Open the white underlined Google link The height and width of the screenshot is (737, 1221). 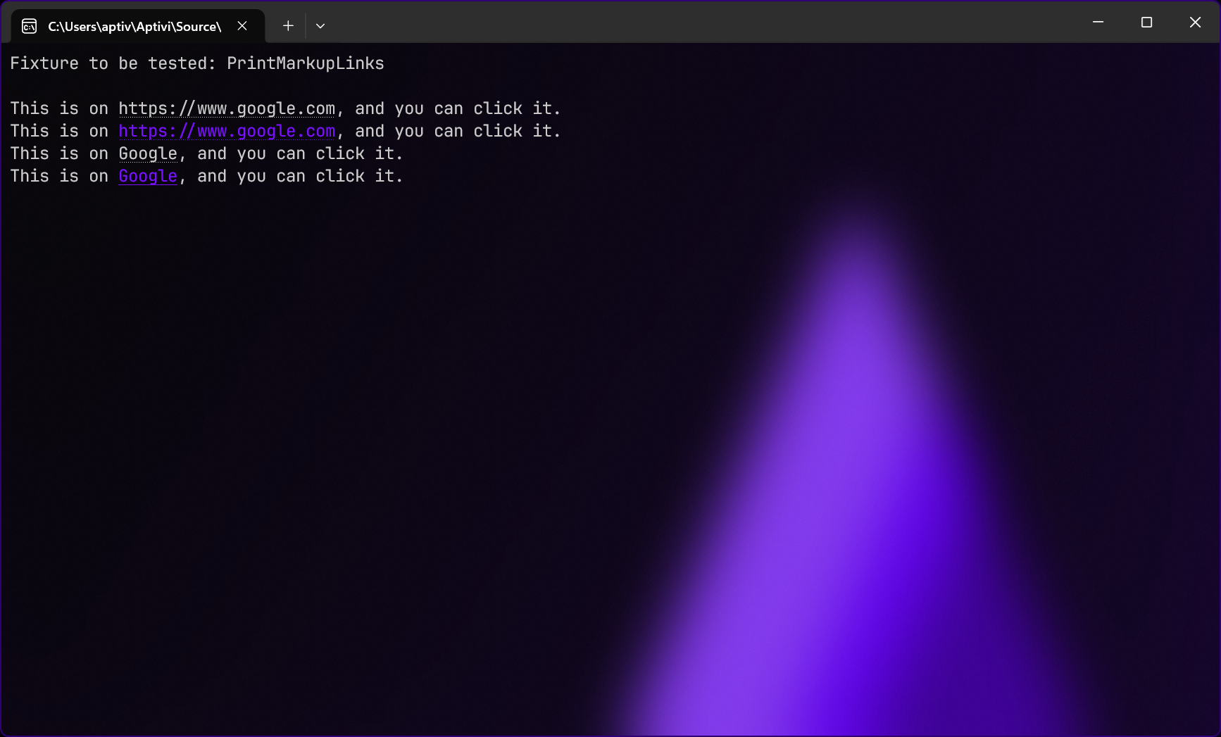tap(148, 153)
